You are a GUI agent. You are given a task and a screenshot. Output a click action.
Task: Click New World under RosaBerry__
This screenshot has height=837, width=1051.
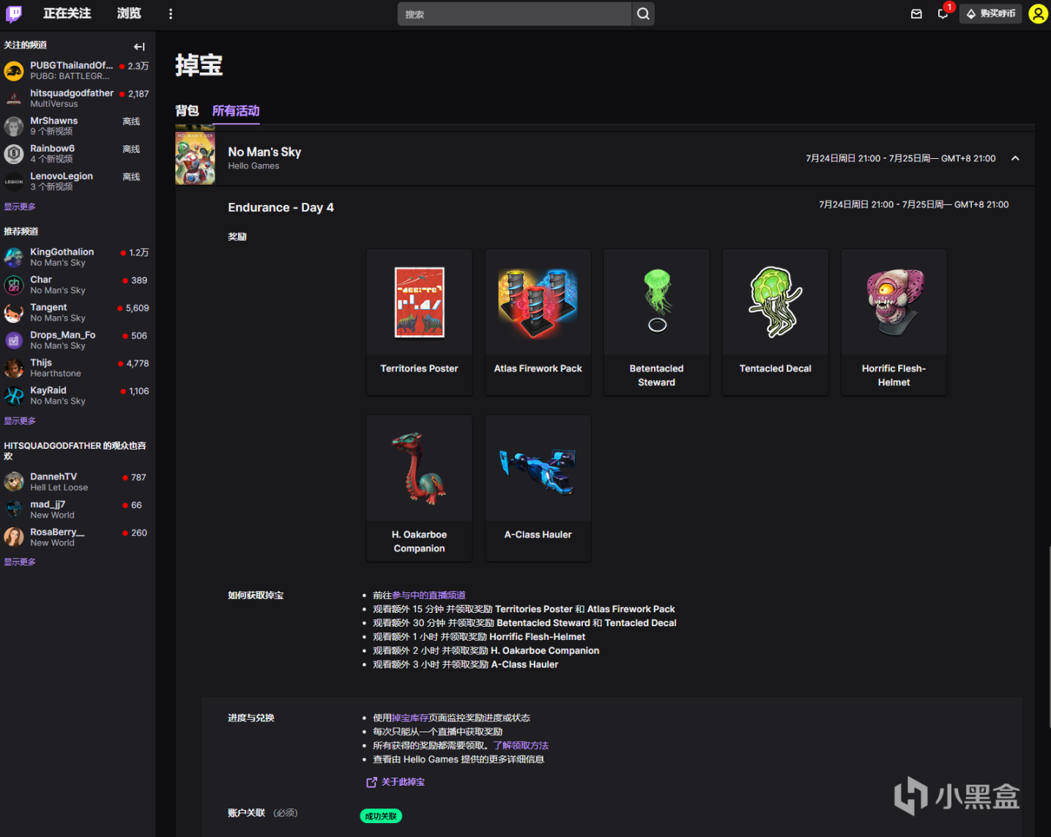[x=52, y=543]
